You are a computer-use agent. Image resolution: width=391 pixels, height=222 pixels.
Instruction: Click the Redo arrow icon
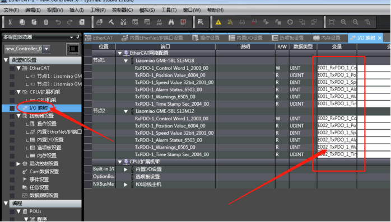pyautogui.click(x=70, y=22)
